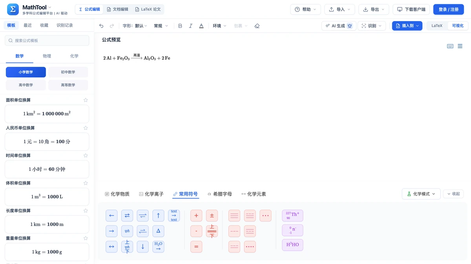471x264 pixels.
Task: Click the 搜索公式模板 search field
Action: point(47,40)
